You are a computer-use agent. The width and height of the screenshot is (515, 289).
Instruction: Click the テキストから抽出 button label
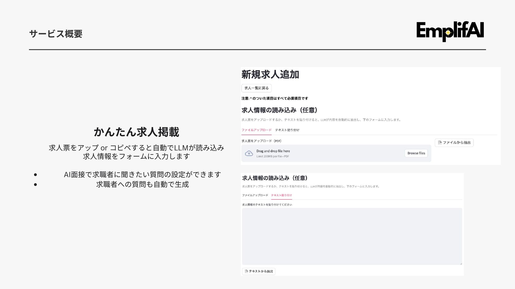[261, 271]
